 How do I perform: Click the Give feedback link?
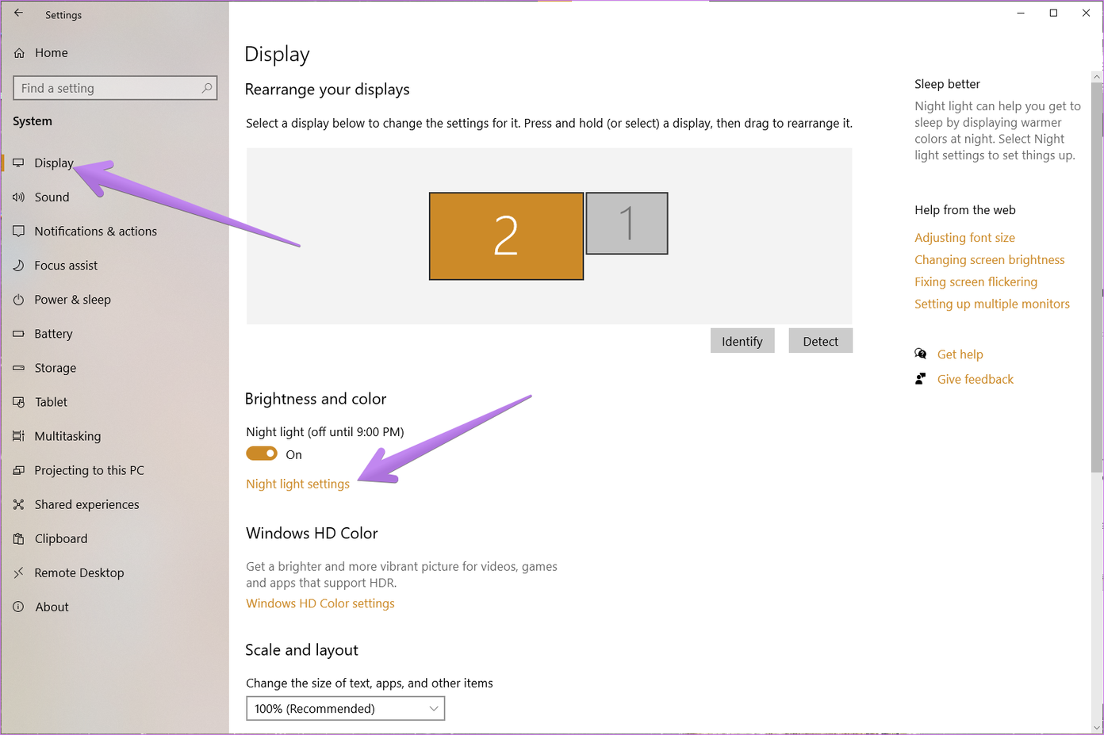975,379
